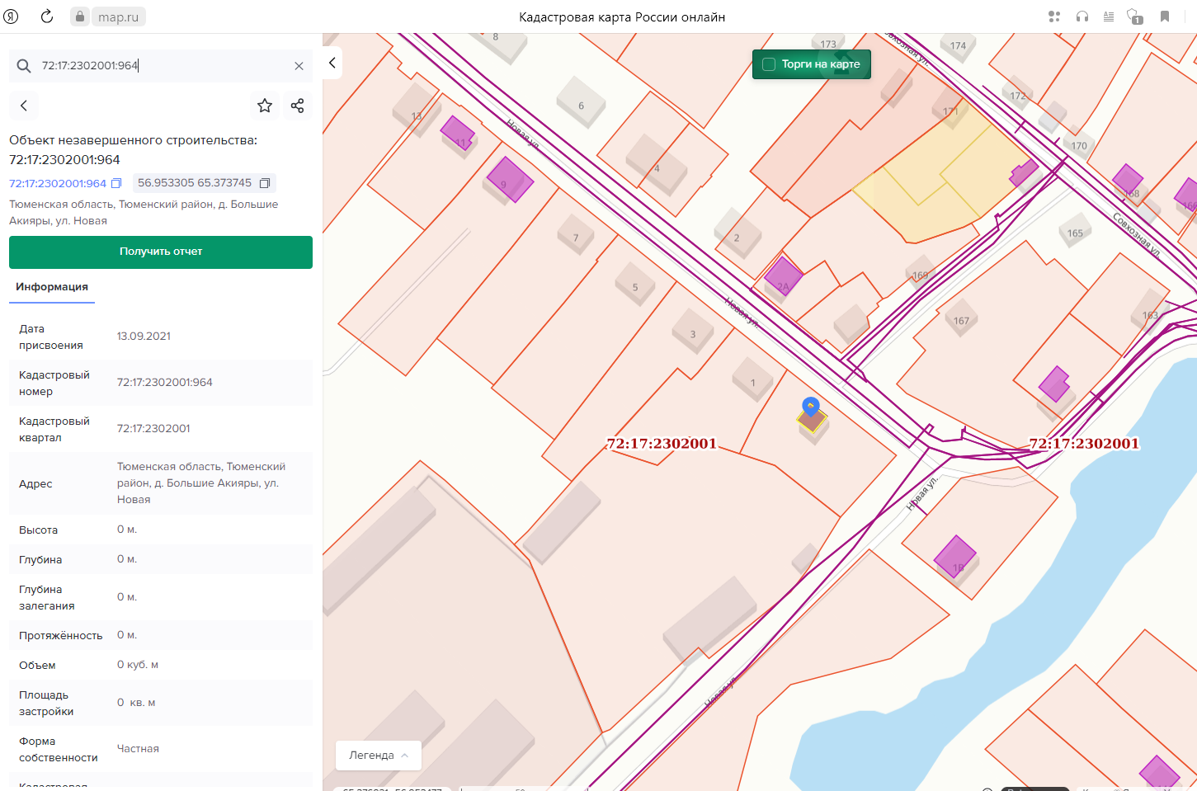
Task: Click the map.ru address bar
Action: (118, 16)
